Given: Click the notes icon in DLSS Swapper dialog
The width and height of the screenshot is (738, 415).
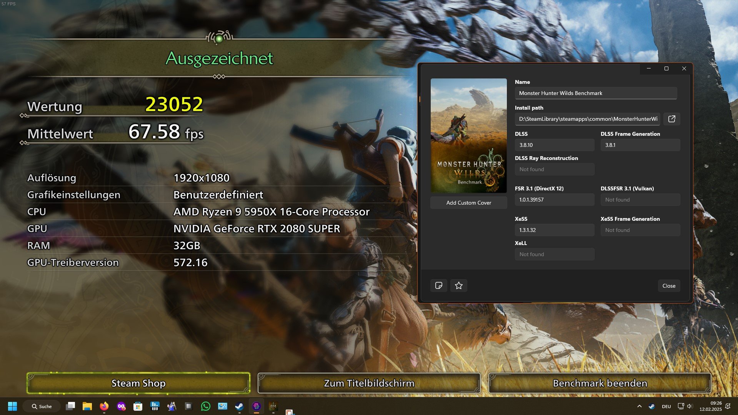Looking at the screenshot, I should point(438,285).
